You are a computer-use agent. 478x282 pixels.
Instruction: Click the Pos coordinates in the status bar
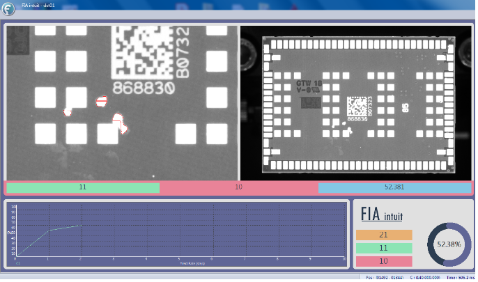(x=383, y=277)
